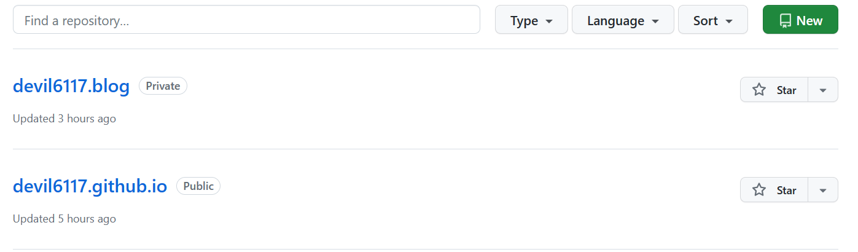Click the star icon for devil6117.blog
This screenshot has width=858, height=252.
(759, 90)
